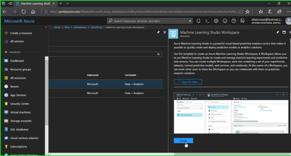Click the Storage accounts icon
291x156 pixels.
[x=6, y=121]
